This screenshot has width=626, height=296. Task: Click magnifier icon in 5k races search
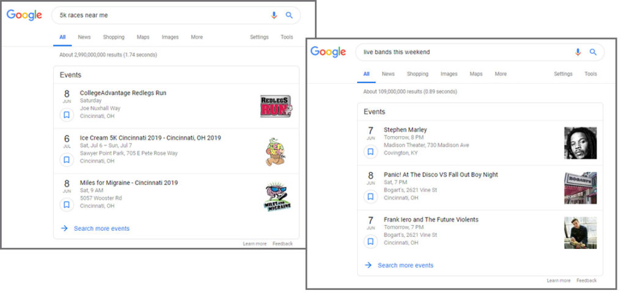(x=289, y=15)
